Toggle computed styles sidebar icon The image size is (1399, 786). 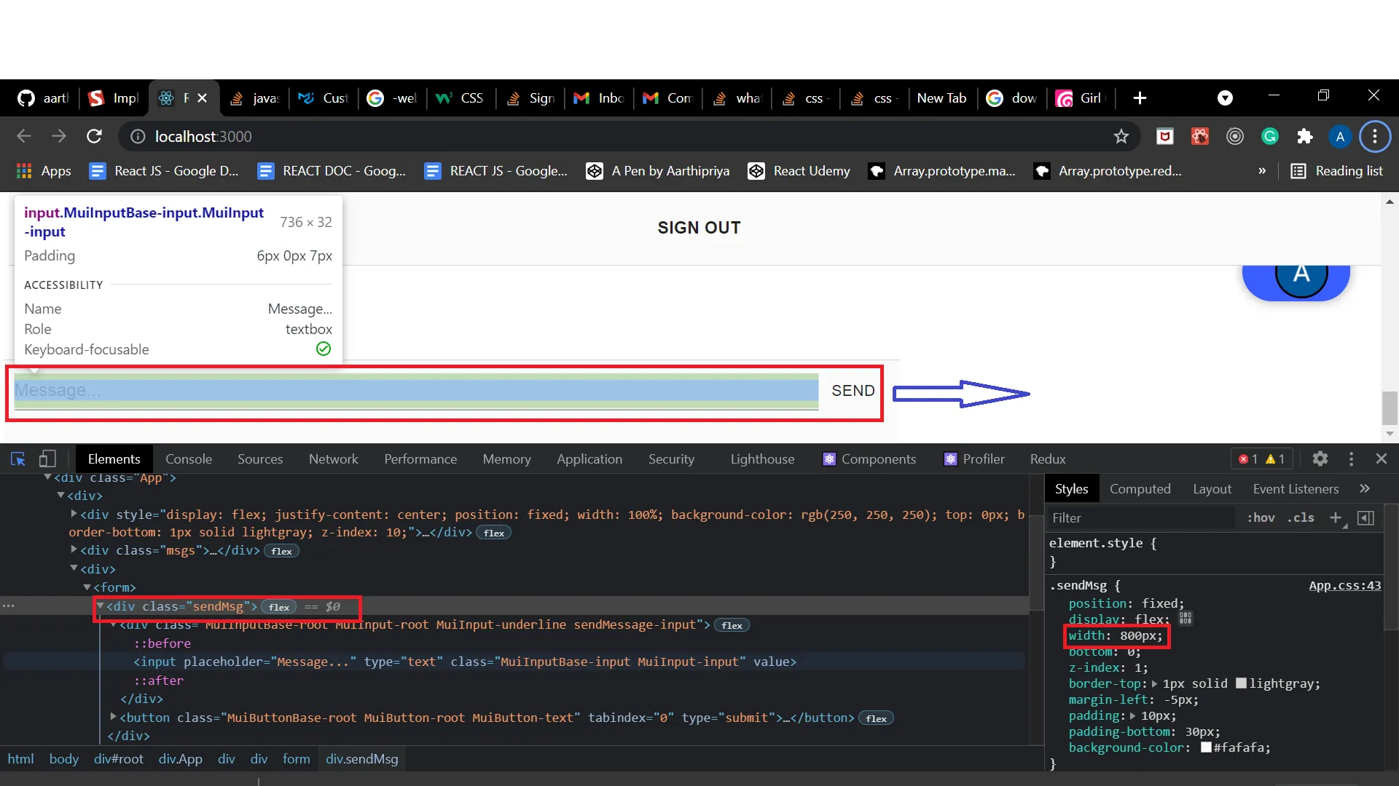1366,517
